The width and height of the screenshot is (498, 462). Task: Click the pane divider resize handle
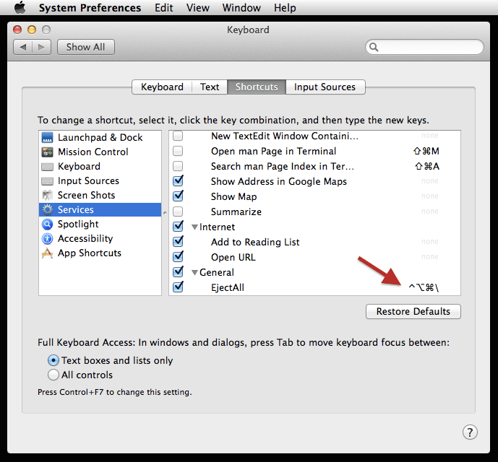165,213
